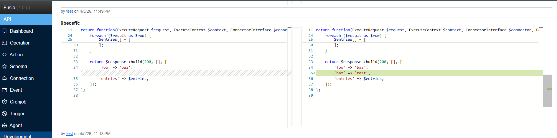Screen dimensions: 557x138
Task: Click the Operation terminal icon
Action: point(4,43)
